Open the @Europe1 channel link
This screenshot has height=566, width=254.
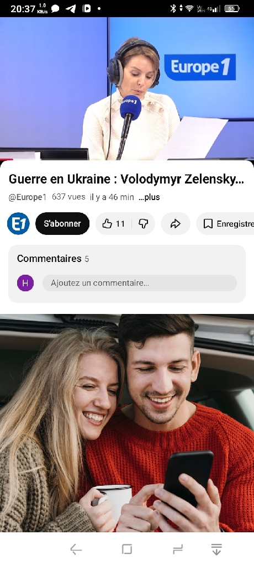click(x=28, y=197)
